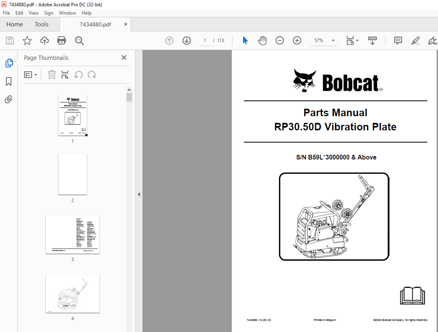Viewport: 438px width, 332px height.
Task: Click the print pages thumbnail tool icon
Action: (x=65, y=75)
